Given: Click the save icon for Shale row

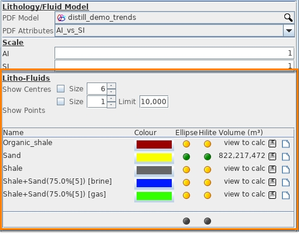Looking at the screenshot, I should coord(272,170).
